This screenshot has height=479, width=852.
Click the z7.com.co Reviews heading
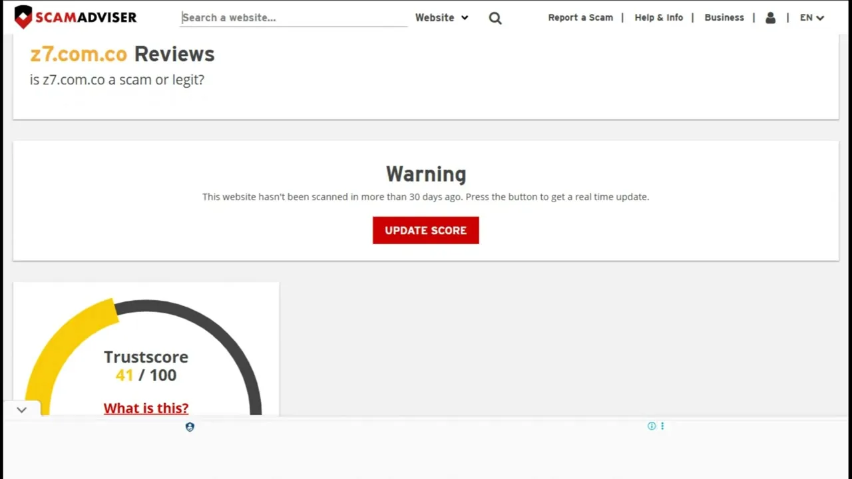point(122,54)
